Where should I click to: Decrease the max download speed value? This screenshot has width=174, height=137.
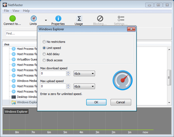pos(68,75)
